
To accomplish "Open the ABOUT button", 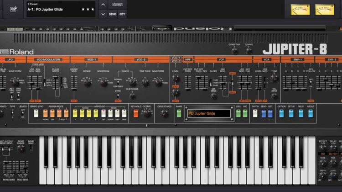I will 311,113.
